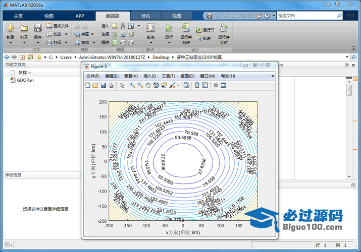The height and width of the screenshot is (252, 361).
Task: Open the Brush data color dropdown in Figure 1
Action: tap(178, 86)
